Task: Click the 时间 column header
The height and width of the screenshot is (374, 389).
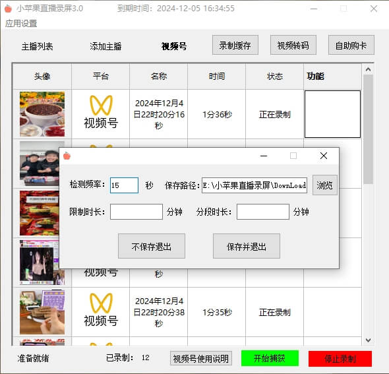Action: click(x=216, y=77)
